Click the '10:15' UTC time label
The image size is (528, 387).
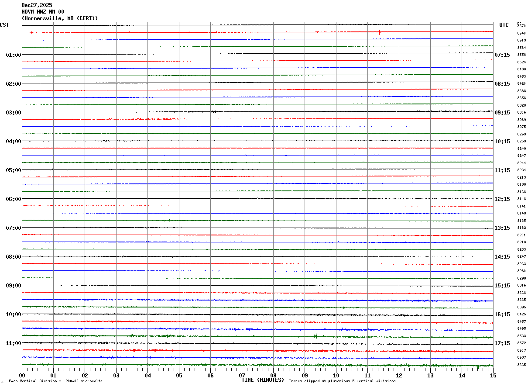click(x=502, y=142)
